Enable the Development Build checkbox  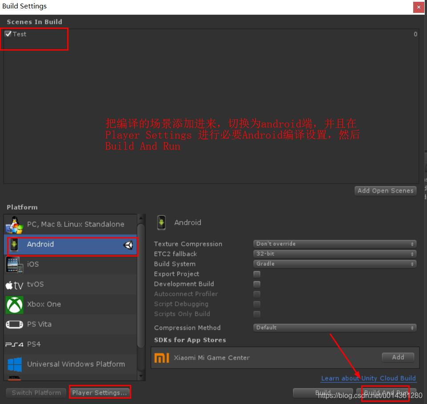point(257,284)
